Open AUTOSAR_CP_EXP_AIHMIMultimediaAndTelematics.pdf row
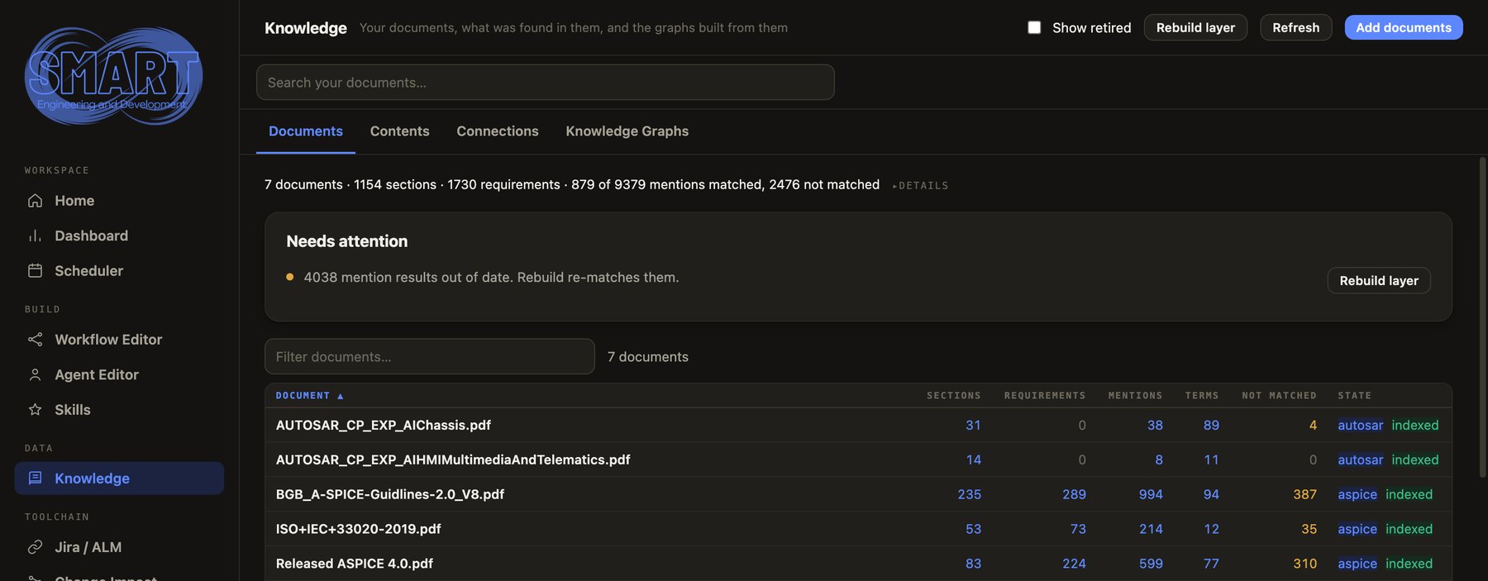Viewport: 1488px width, 581px height. tap(858, 460)
